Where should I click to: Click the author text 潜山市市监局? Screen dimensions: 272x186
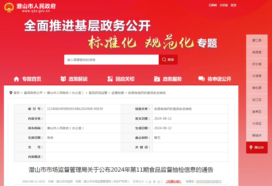coord(64,182)
